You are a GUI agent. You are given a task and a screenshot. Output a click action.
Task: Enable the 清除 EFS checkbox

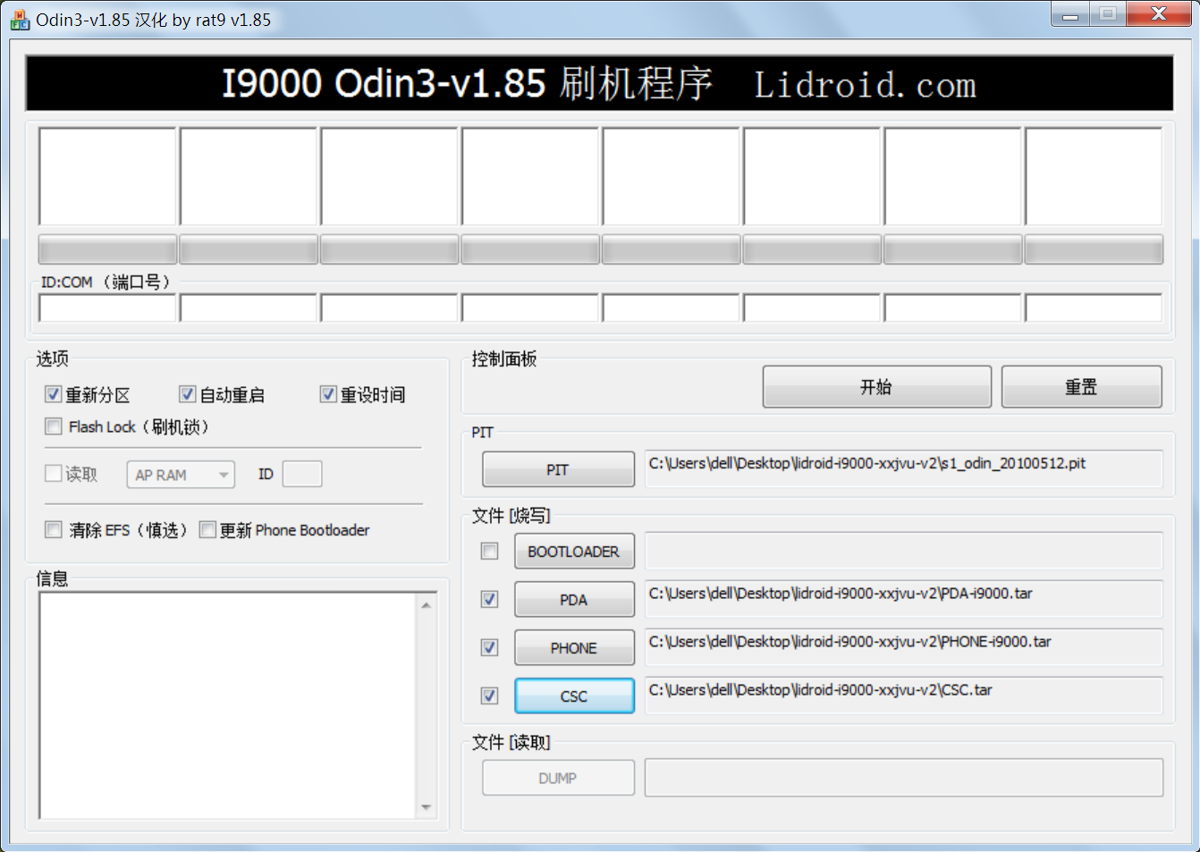(x=54, y=530)
